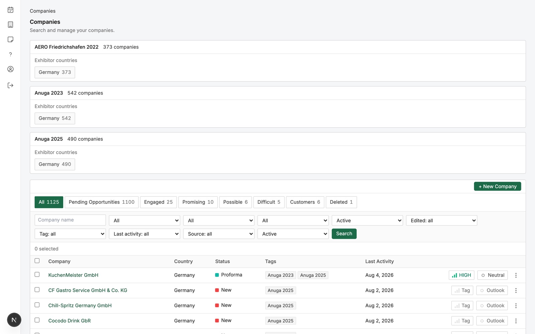Open the Tag: all dropdown

click(70, 234)
